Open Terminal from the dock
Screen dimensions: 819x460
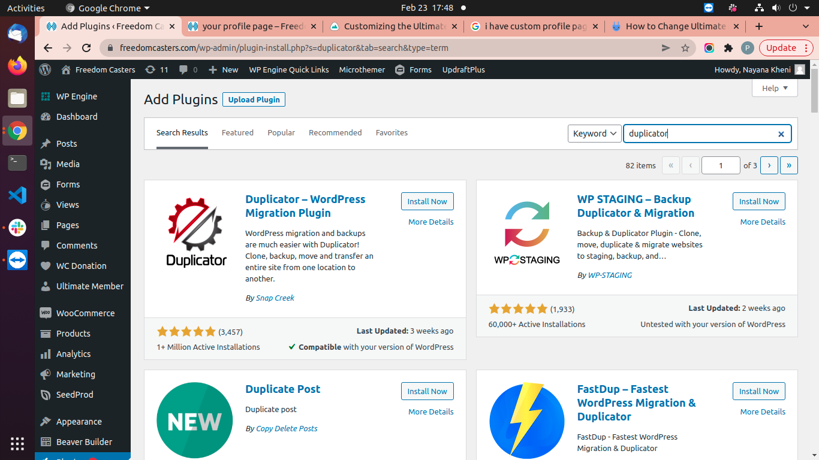tap(17, 162)
